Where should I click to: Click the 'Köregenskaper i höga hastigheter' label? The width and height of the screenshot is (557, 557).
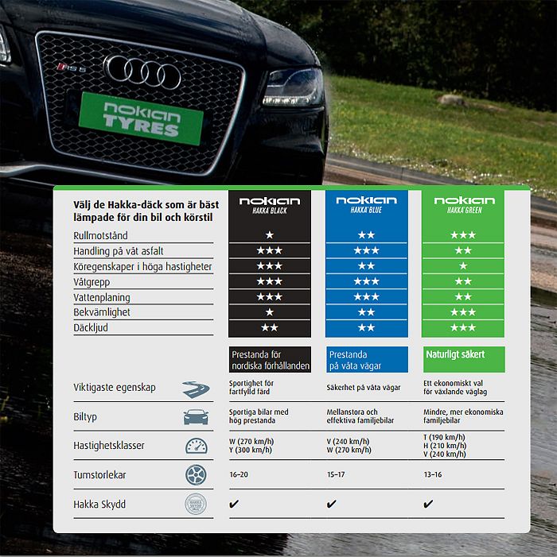pos(142,267)
